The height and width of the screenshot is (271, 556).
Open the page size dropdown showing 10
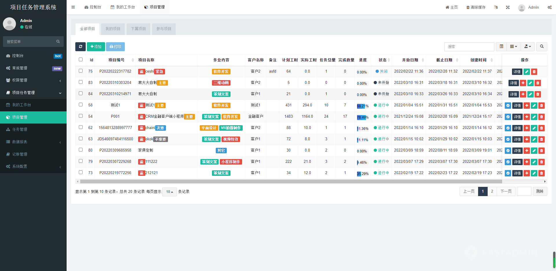[x=169, y=192]
